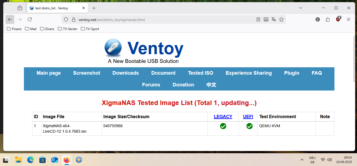Go to Downloads in the site menu
Viewport: 357px width, 166px height.
click(x=126, y=73)
